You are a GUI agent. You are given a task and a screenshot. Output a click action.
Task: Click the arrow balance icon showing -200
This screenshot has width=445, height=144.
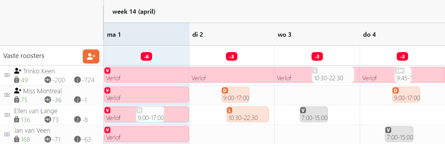pos(48,80)
